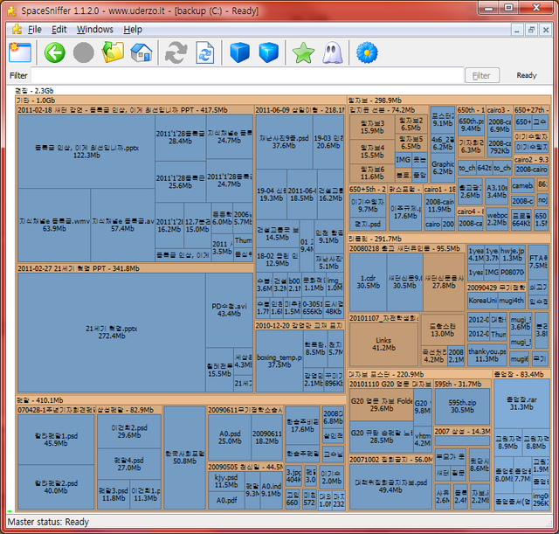
Task: Click the 298.9Mb folder header
Action: coord(449,101)
